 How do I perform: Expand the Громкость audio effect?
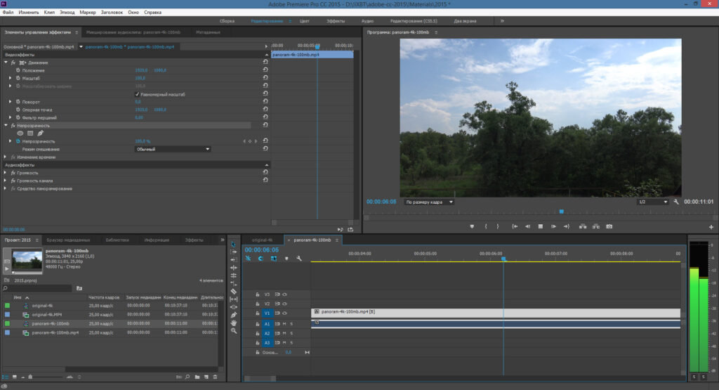pos(5,173)
